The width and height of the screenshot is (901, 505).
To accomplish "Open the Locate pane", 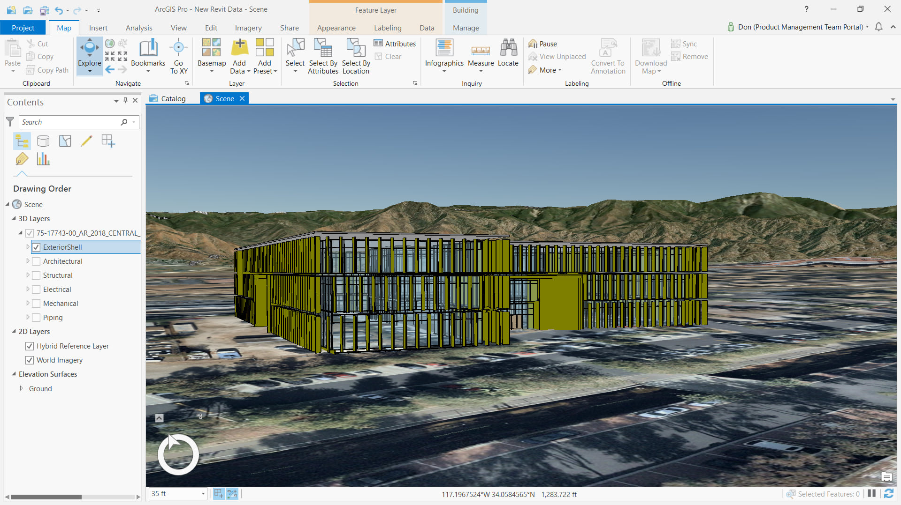I will (508, 53).
